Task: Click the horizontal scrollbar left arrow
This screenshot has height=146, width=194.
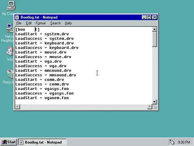Action: pyautogui.click(x=18, y=107)
